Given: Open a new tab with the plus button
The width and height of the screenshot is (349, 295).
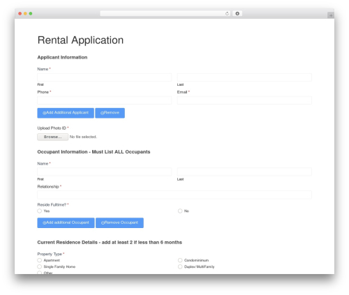Looking at the screenshot, I should pyautogui.click(x=331, y=15).
